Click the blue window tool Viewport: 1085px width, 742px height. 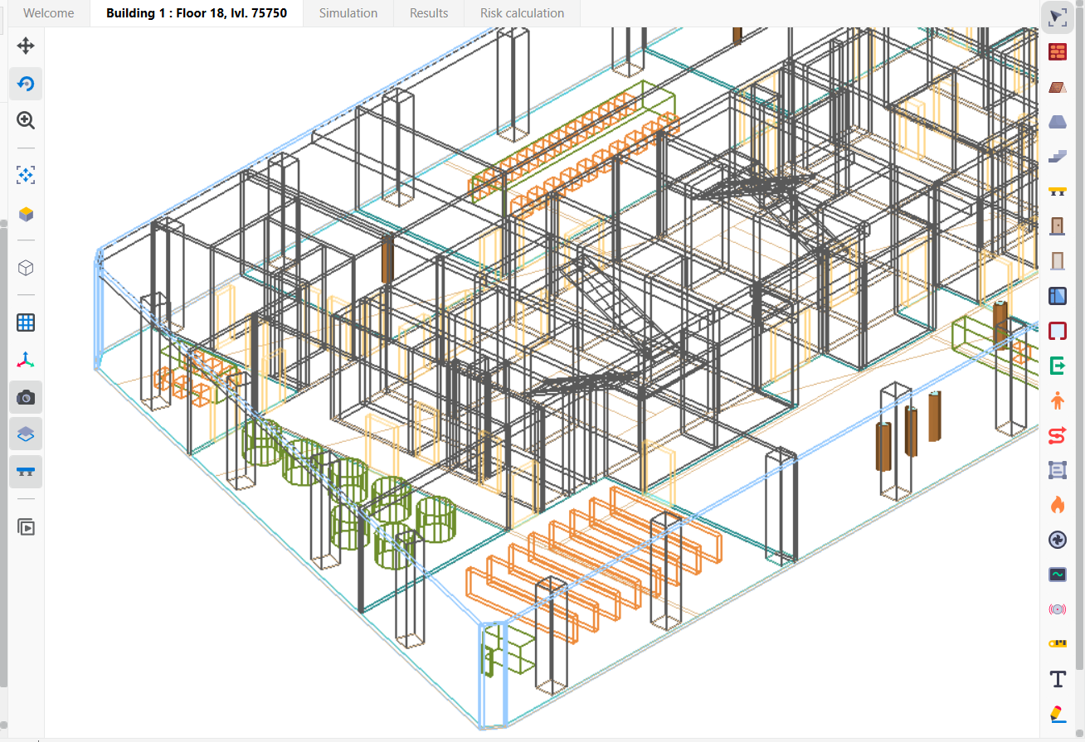(x=1057, y=296)
